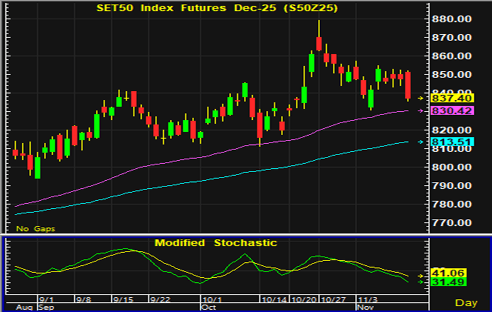The height and width of the screenshot is (312, 492).
Task: Select the magenta 830.42 moving average tag
Action: click(451, 111)
